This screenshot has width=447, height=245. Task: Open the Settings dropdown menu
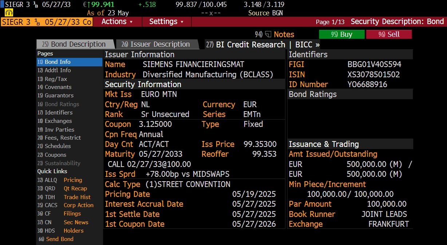(x=166, y=22)
